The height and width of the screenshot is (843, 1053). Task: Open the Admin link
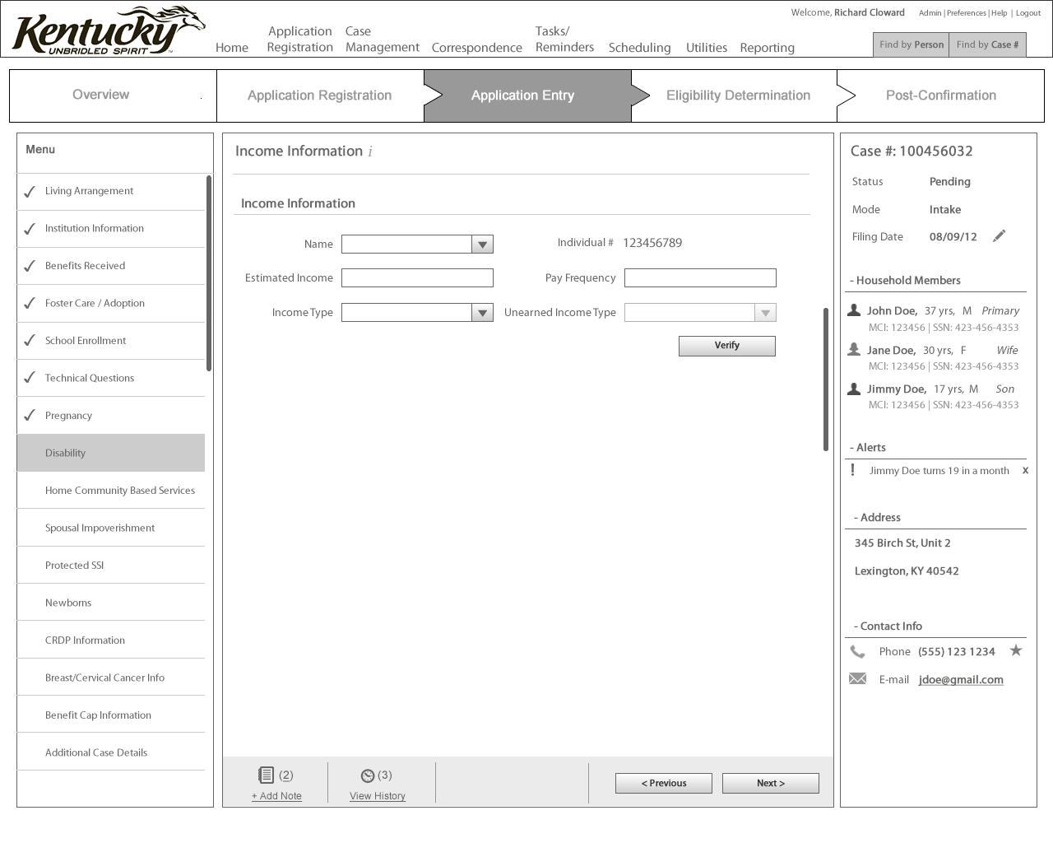pyautogui.click(x=930, y=13)
